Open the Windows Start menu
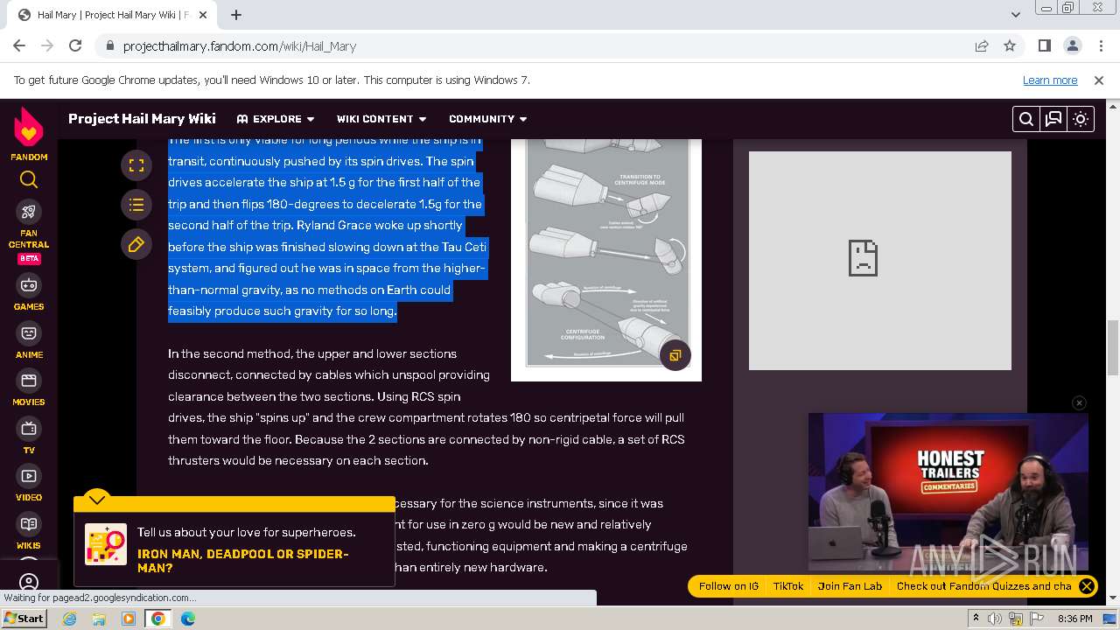Viewport: 1120px width, 630px height. (24, 619)
